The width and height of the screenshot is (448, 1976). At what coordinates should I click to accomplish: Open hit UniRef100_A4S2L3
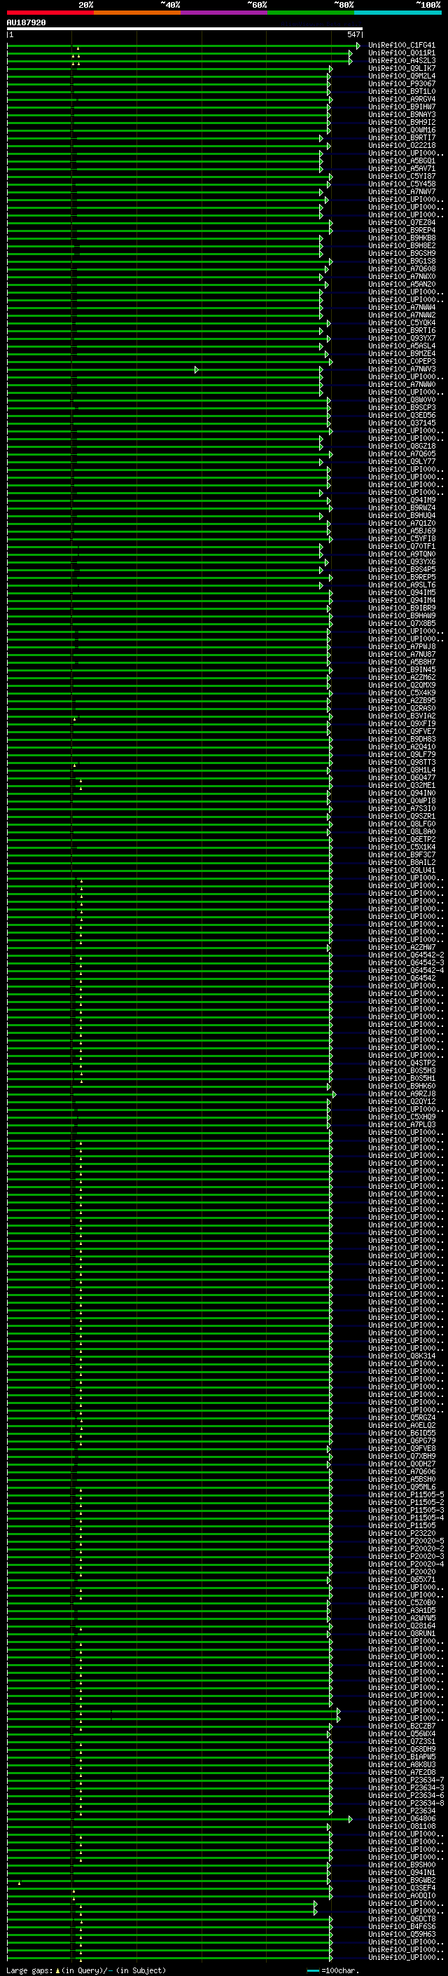(402, 60)
